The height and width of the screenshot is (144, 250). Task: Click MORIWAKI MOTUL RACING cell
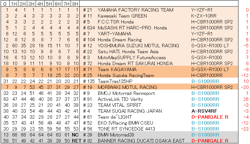[127, 87]
